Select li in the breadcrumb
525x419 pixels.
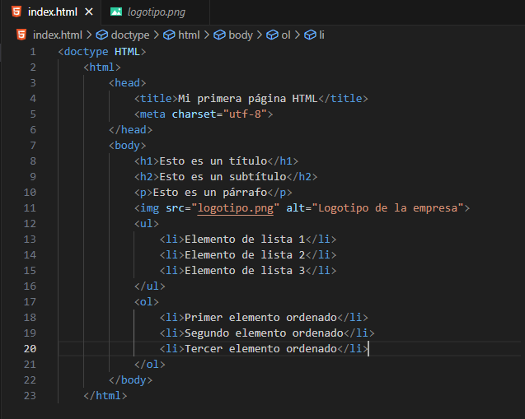(x=321, y=35)
